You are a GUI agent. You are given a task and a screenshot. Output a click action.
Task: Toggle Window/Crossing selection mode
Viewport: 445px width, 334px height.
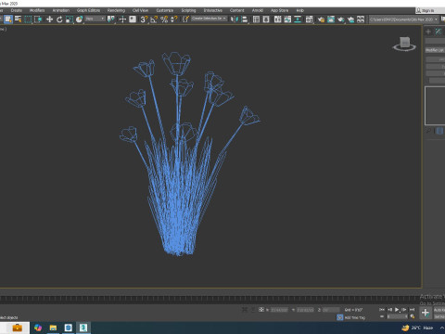(38, 19)
